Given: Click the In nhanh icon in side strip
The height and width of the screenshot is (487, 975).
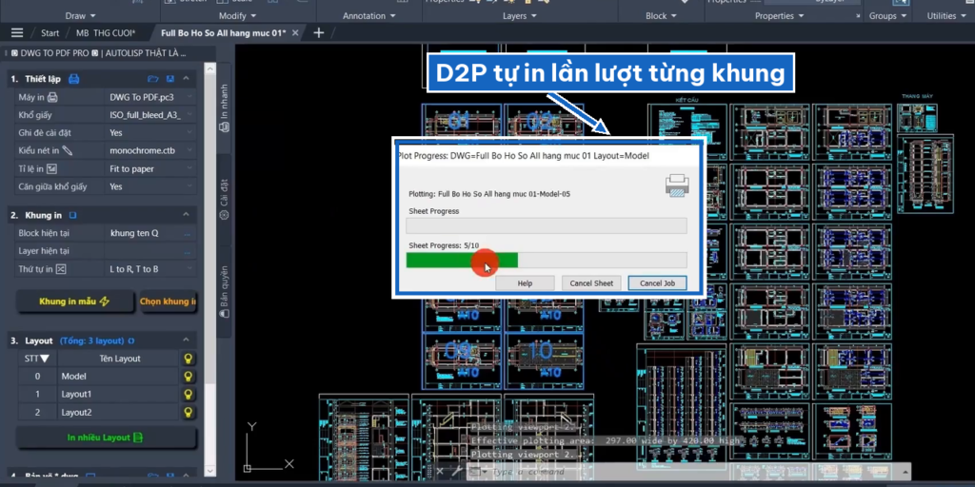Looking at the screenshot, I should pos(224,127).
